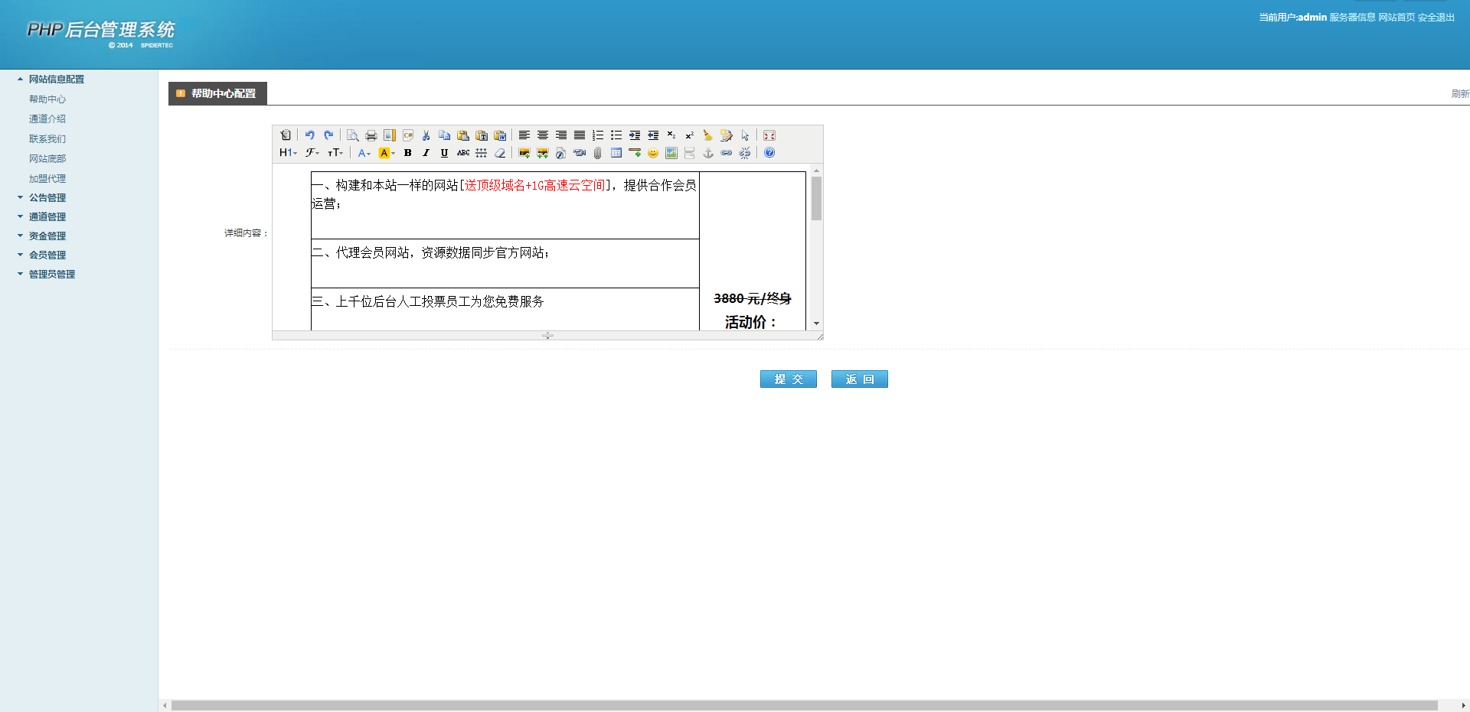Click the paste icon

(x=463, y=135)
